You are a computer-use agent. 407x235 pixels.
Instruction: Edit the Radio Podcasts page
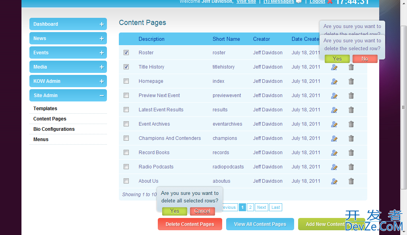click(x=334, y=167)
